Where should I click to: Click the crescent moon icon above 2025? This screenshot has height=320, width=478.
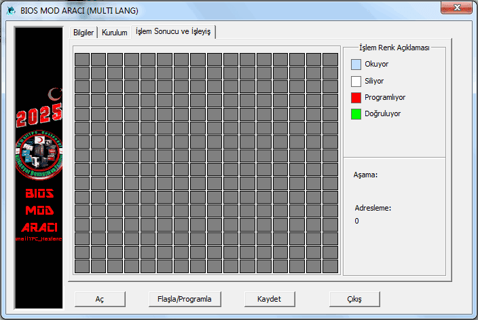click(x=52, y=94)
